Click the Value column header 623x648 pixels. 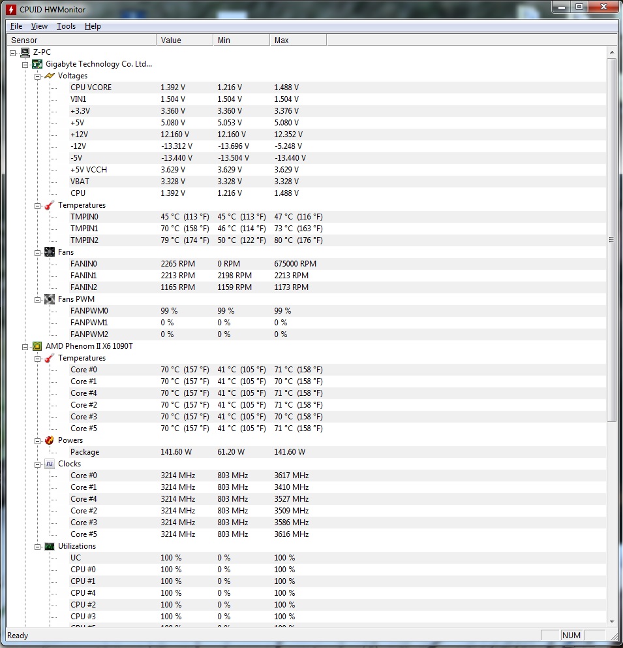[184, 40]
